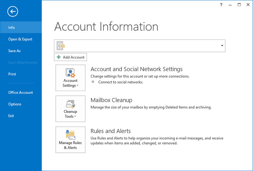Click the Rules and Alerts bell-folder icon

coord(70,135)
